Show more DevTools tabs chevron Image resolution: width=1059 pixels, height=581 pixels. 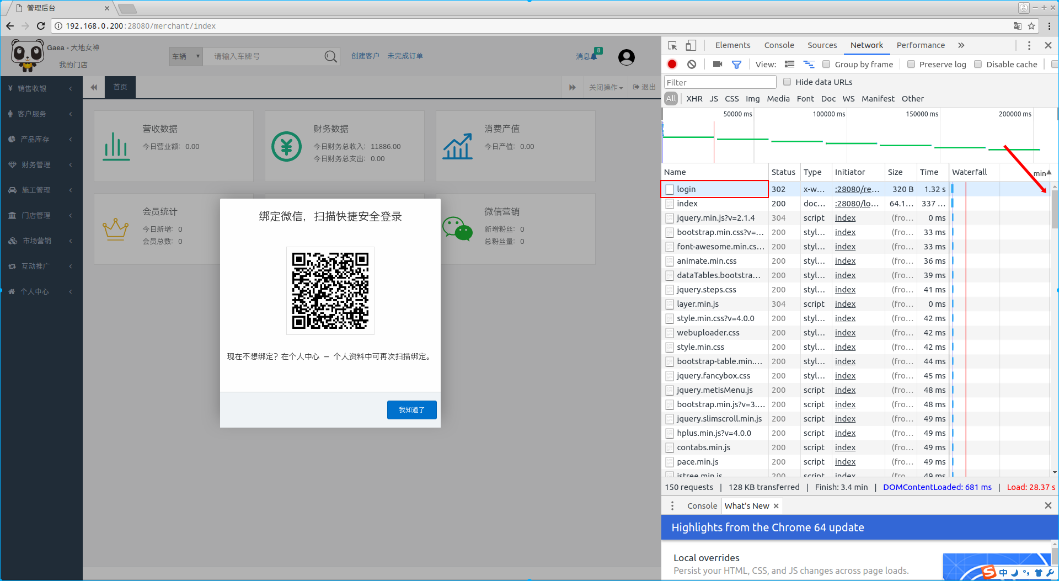pos(961,45)
